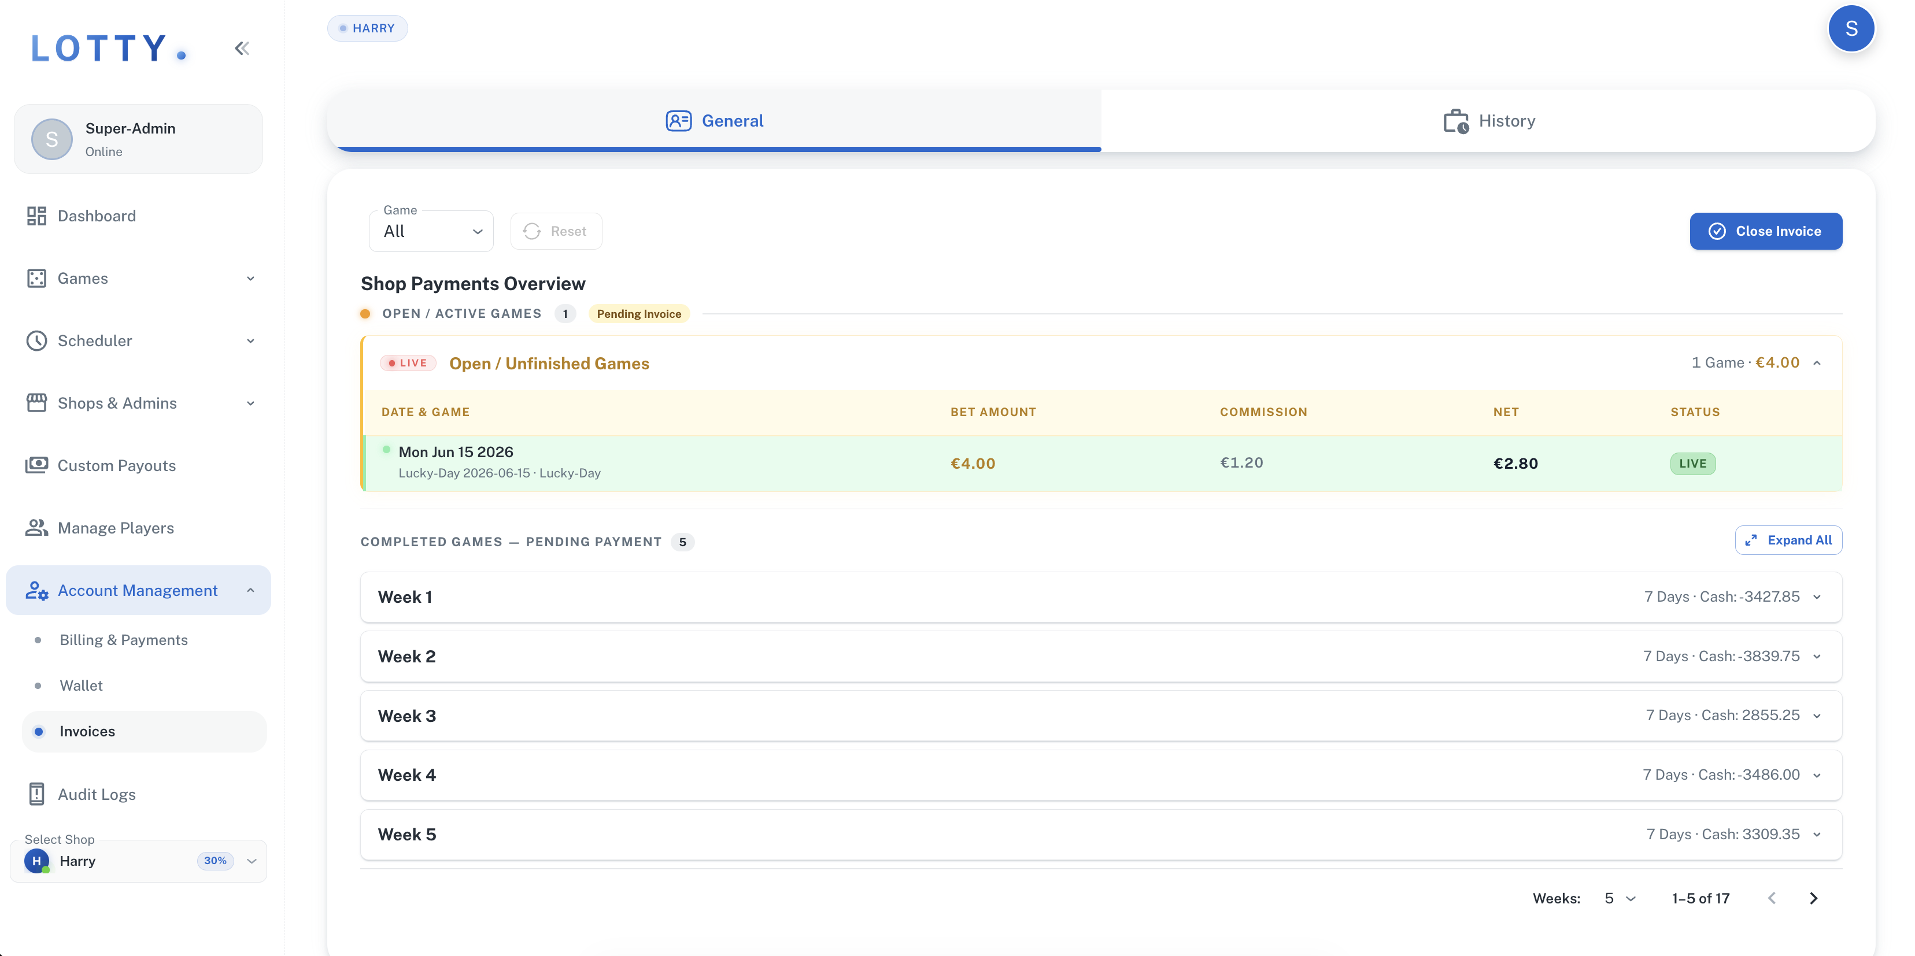Click the Account Management user-gear icon
Image resolution: width=1915 pixels, height=956 pixels.
(x=36, y=590)
